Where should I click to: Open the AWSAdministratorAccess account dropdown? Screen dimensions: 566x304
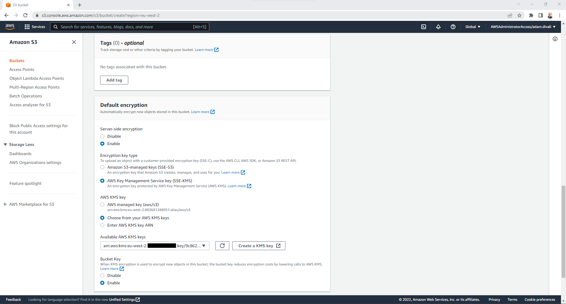pyautogui.click(x=523, y=27)
